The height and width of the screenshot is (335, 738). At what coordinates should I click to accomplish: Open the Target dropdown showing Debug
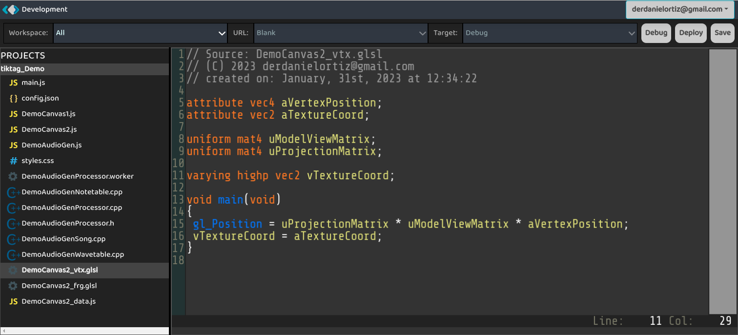[x=550, y=33]
